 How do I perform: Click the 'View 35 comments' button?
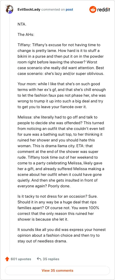coord(57,270)
